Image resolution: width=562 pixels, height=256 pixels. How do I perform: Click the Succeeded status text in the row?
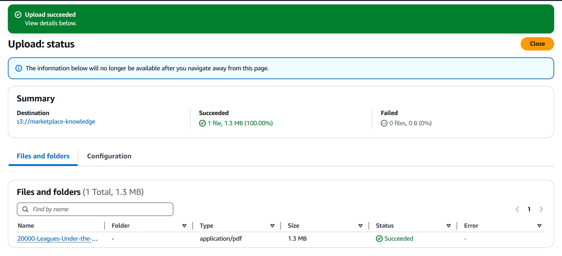(399, 239)
